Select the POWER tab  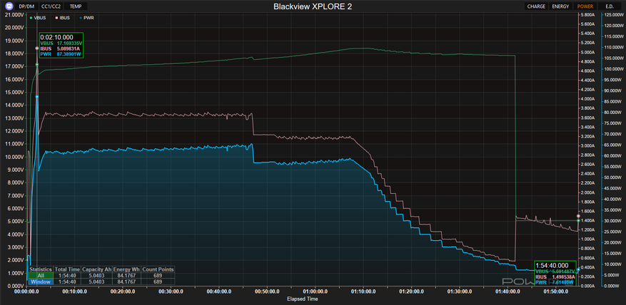[585, 6]
